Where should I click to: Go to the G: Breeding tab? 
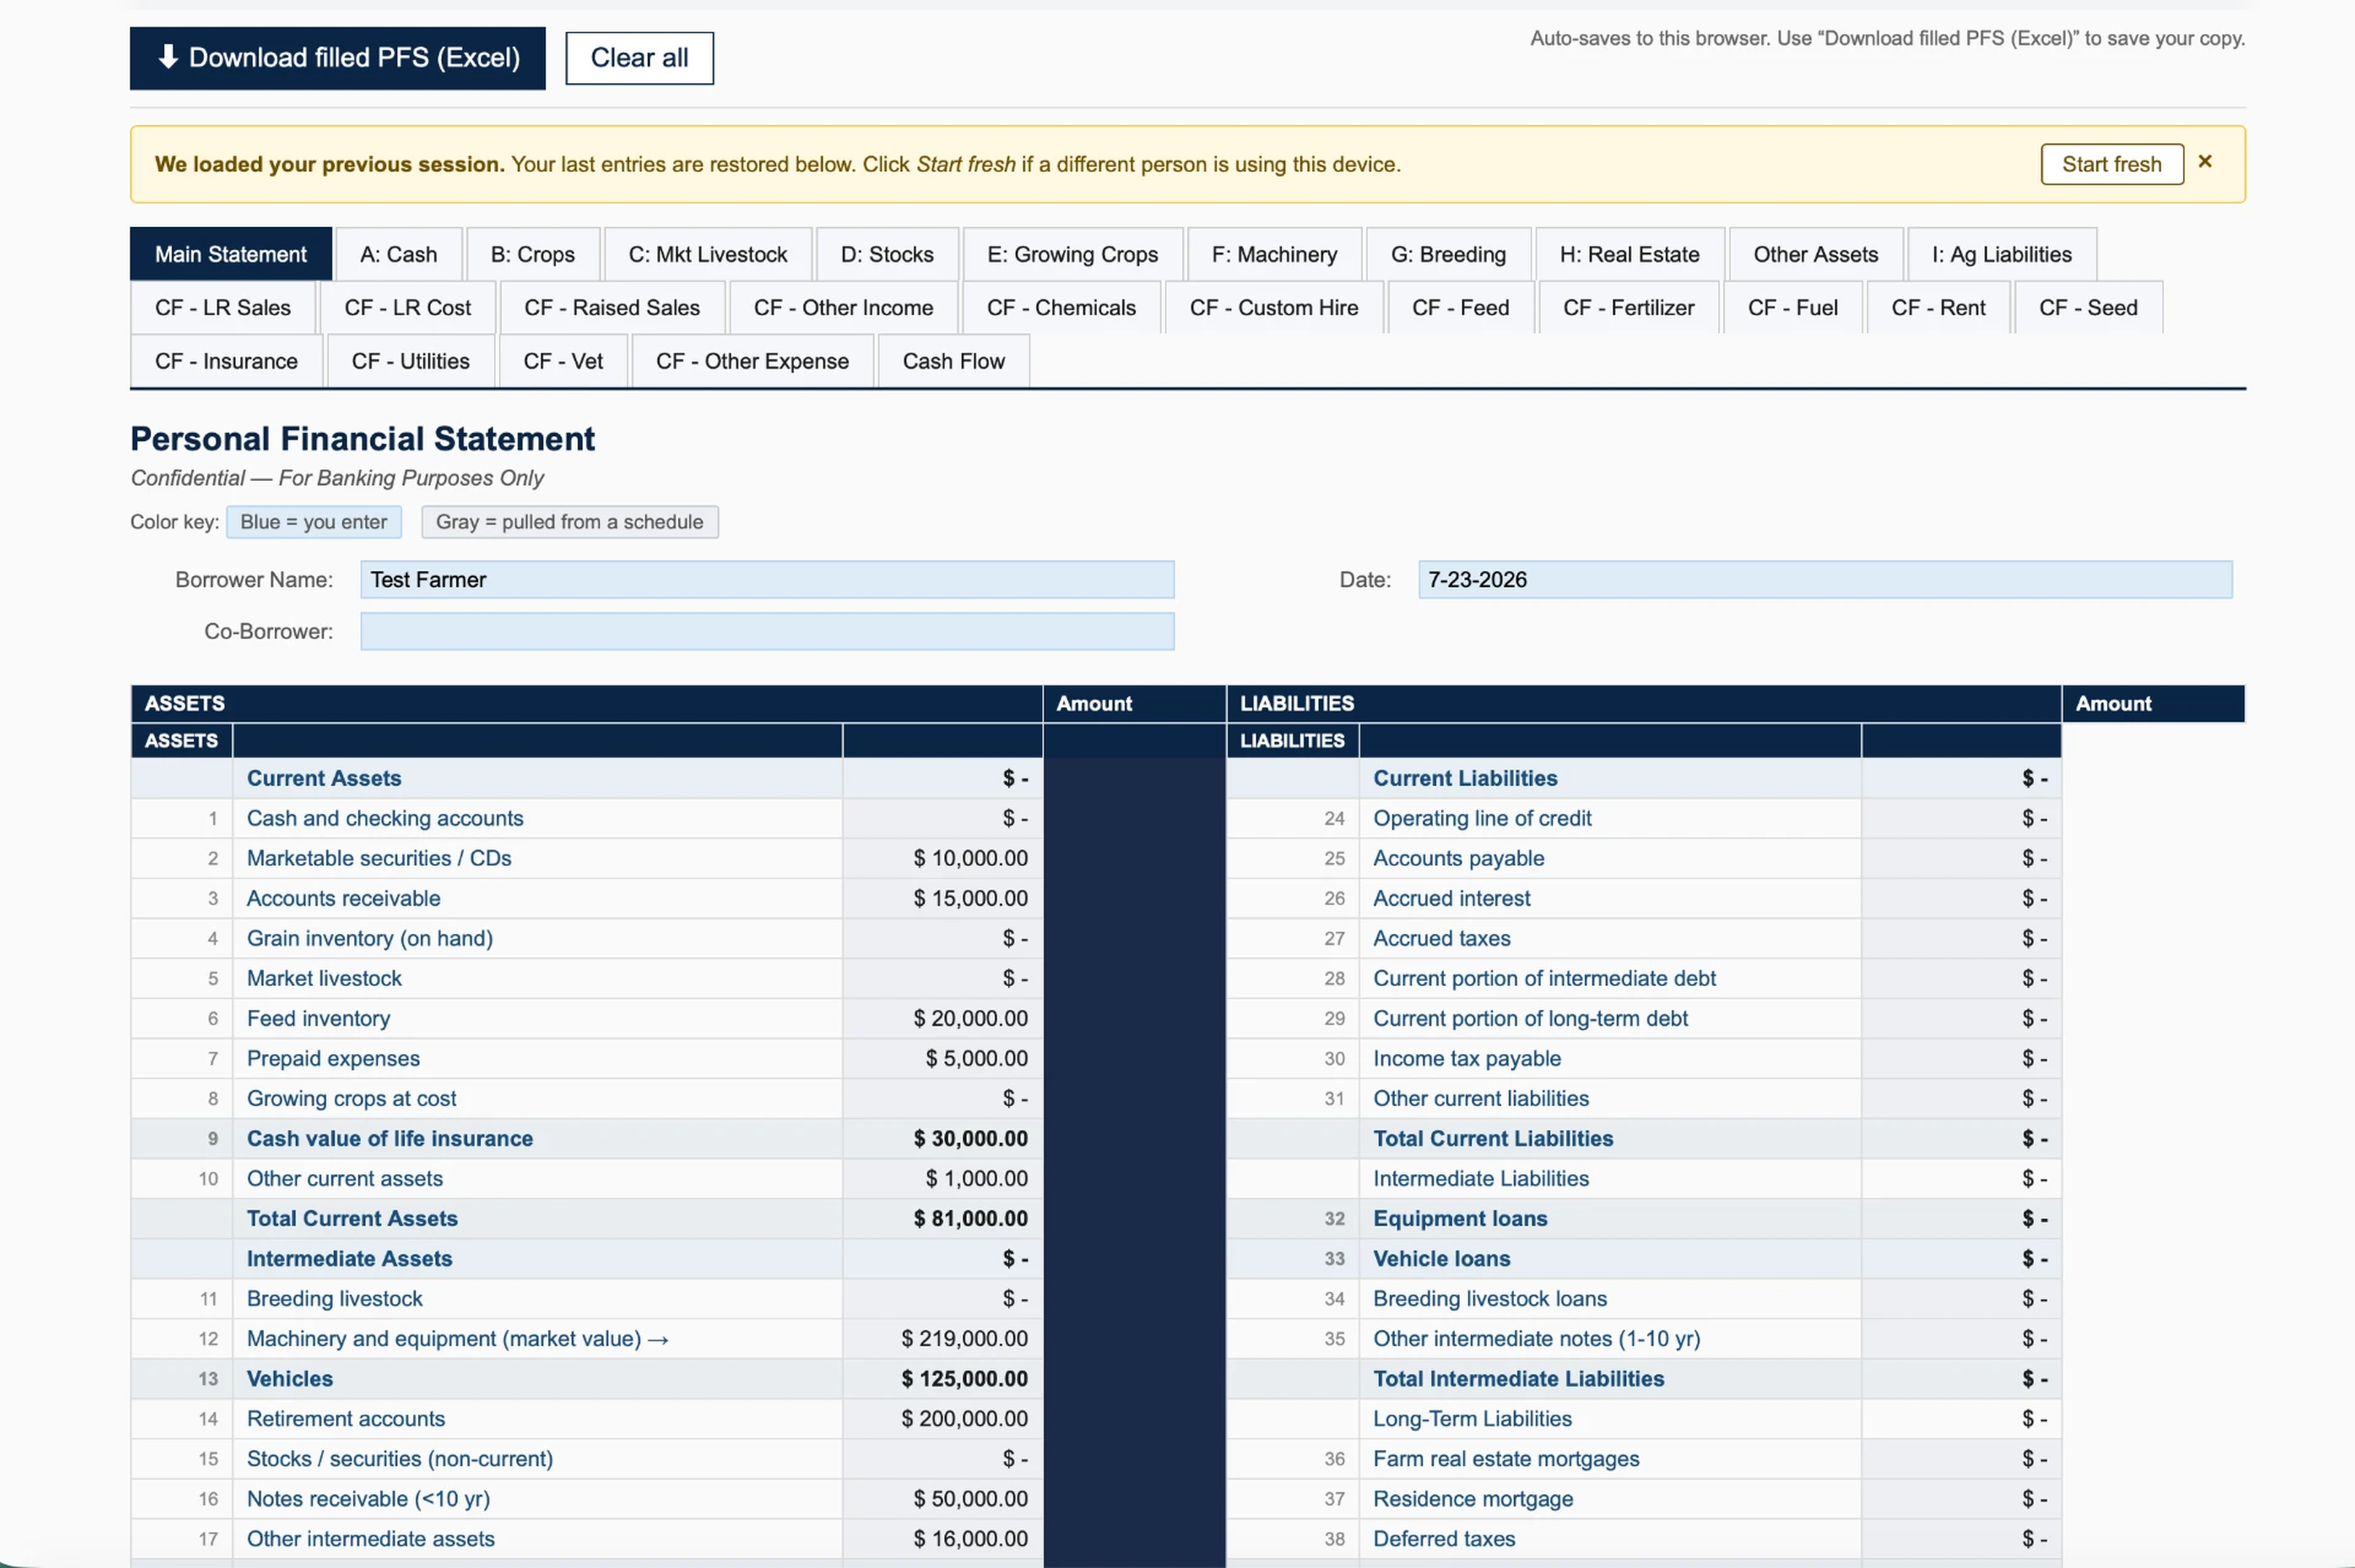tap(1447, 254)
